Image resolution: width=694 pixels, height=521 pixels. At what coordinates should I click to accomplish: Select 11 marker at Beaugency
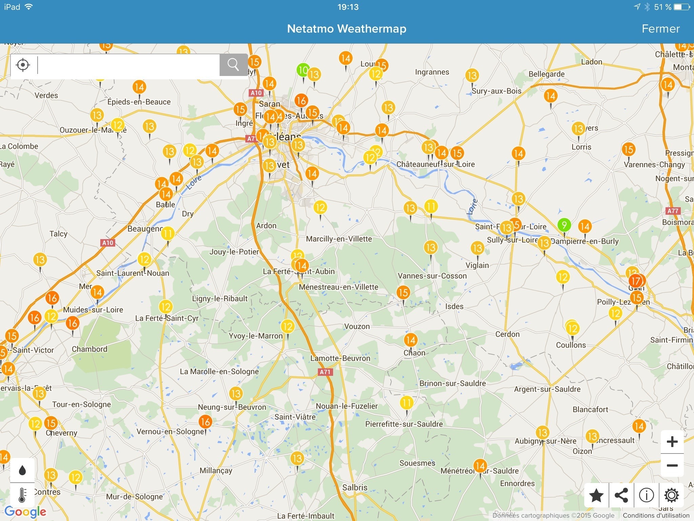[x=167, y=233]
